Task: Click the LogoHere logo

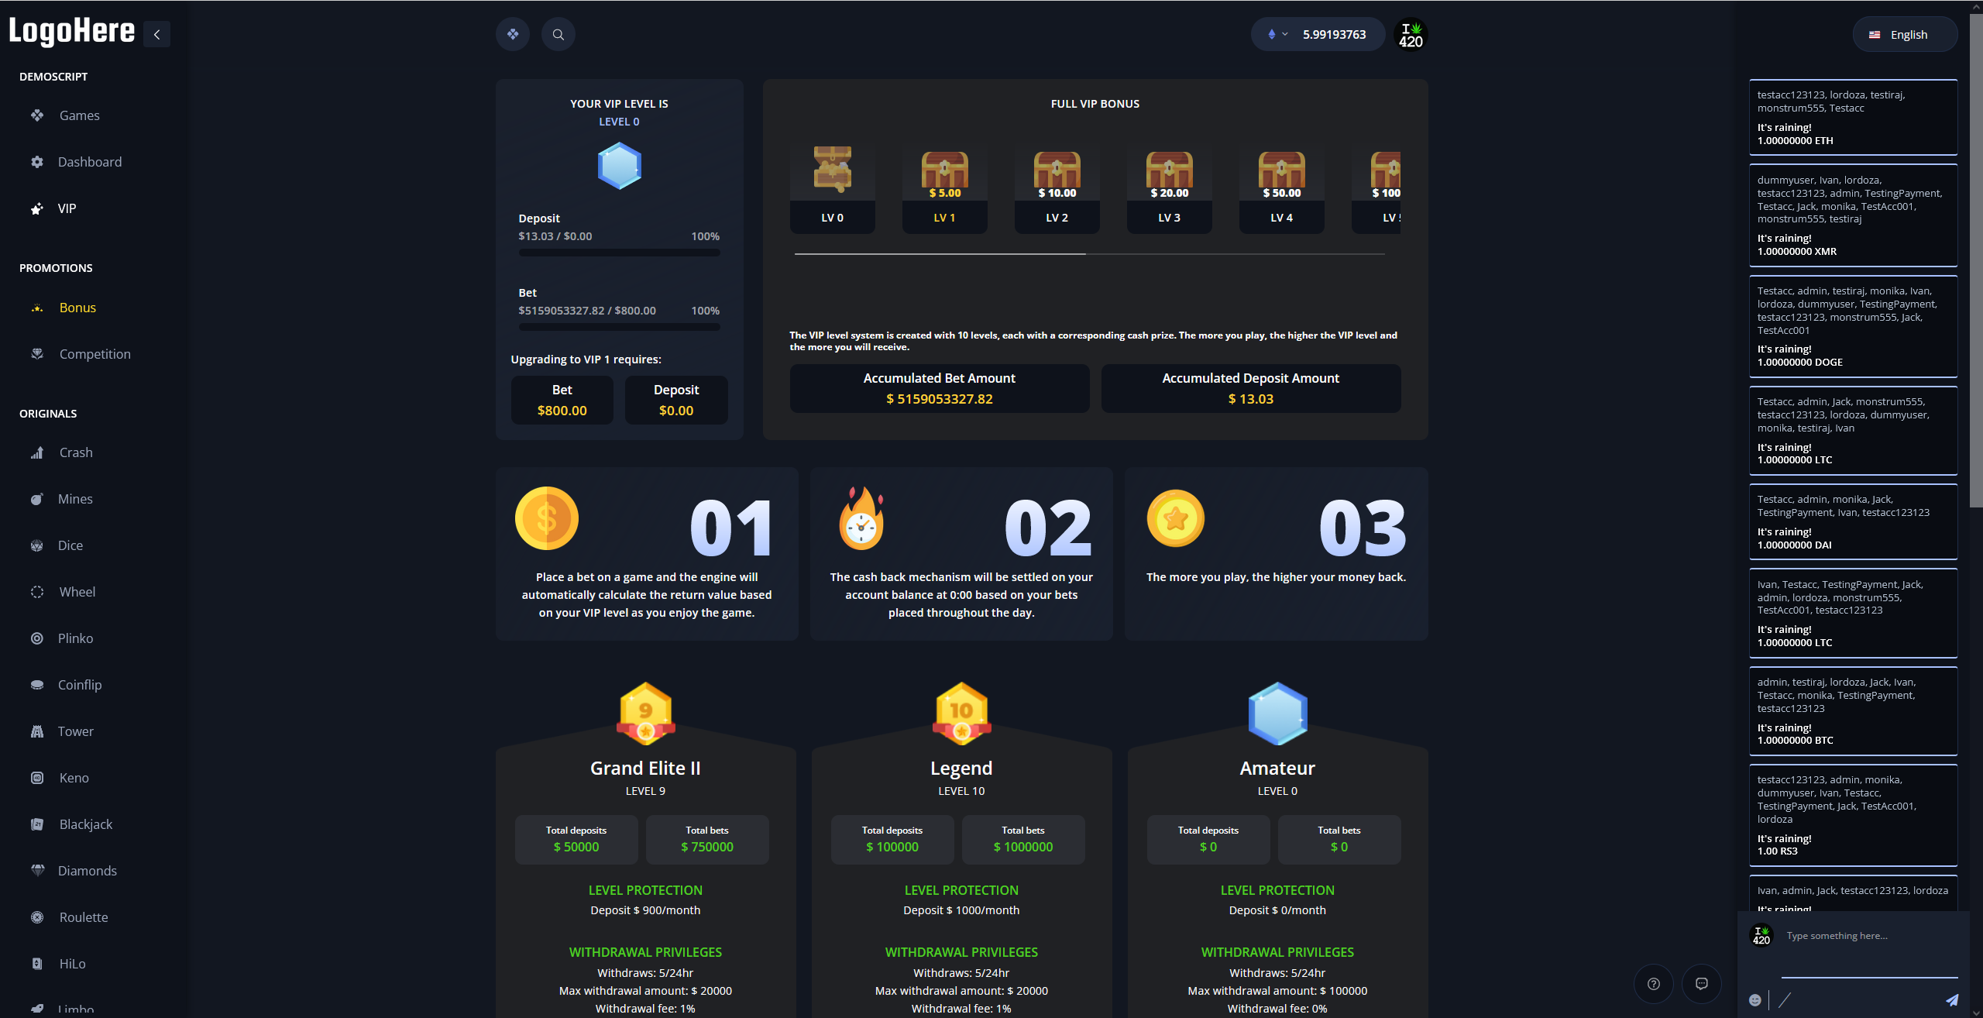Action: (x=72, y=32)
